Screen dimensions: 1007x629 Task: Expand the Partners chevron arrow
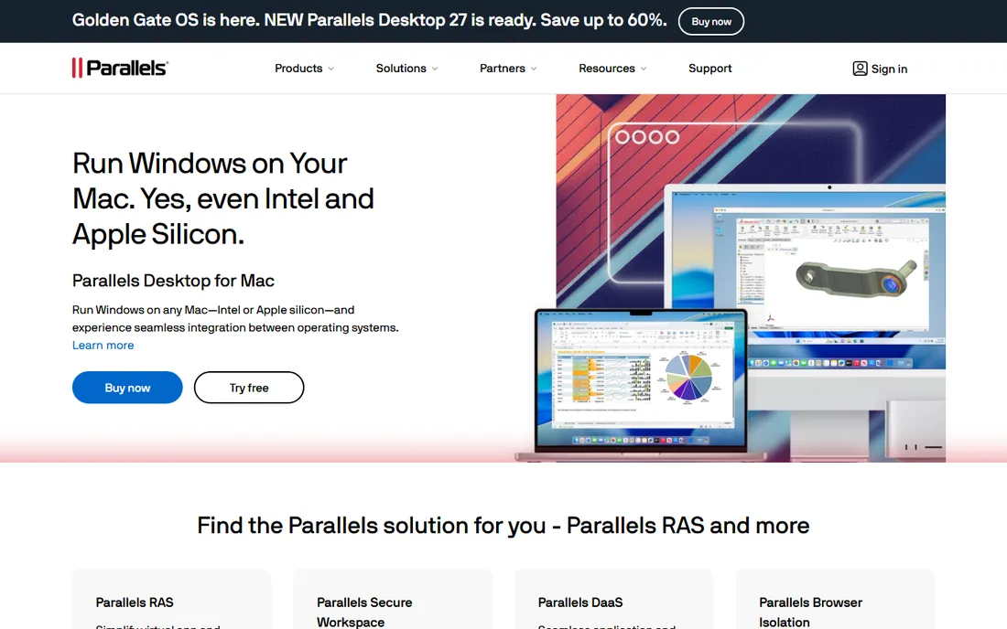(534, 69)
